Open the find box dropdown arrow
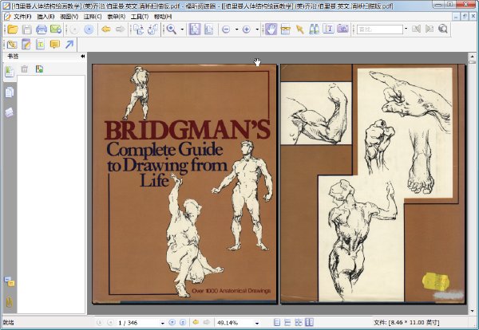This screenshot has width=479, height=330. pyautogui.click(x=406, y=29)
